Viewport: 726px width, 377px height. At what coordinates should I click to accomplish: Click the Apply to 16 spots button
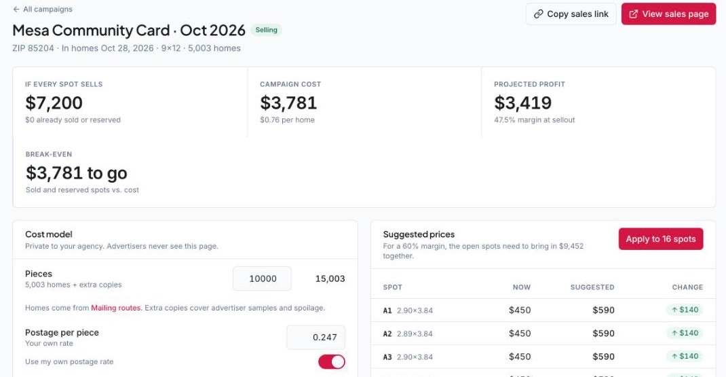coord(661,239)
